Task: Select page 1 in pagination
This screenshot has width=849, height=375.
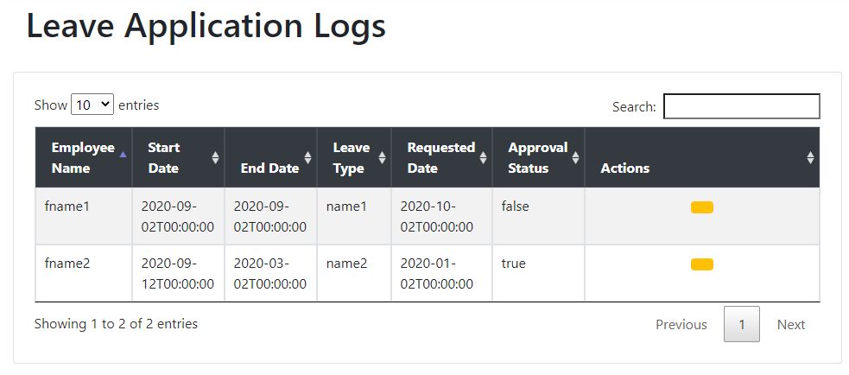Action: 741,325
